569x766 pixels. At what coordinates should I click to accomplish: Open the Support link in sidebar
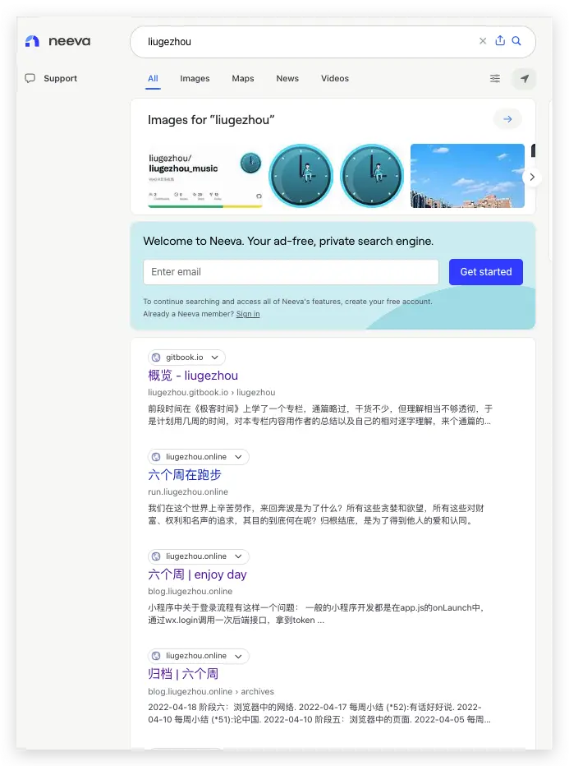[60, 78]
